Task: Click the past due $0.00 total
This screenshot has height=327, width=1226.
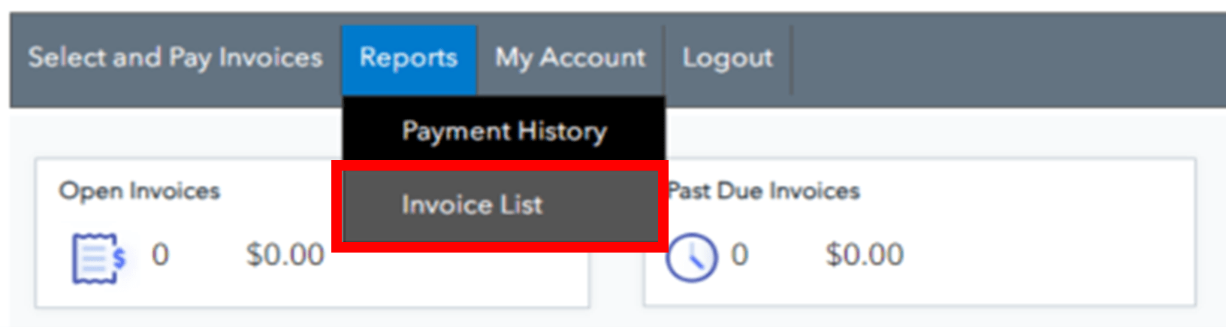Action: click(x=865, y=255)
